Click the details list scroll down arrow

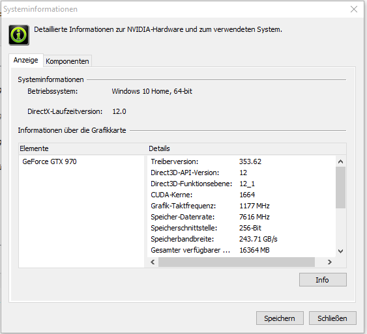tap(340, 251)
